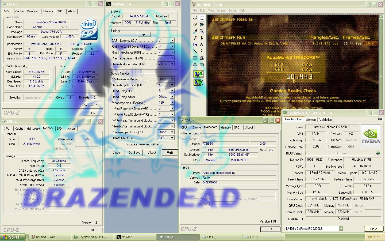385x241 pixels.
Task: Select the Pick Color eyedropper tool
Action: tap(195, 31)
